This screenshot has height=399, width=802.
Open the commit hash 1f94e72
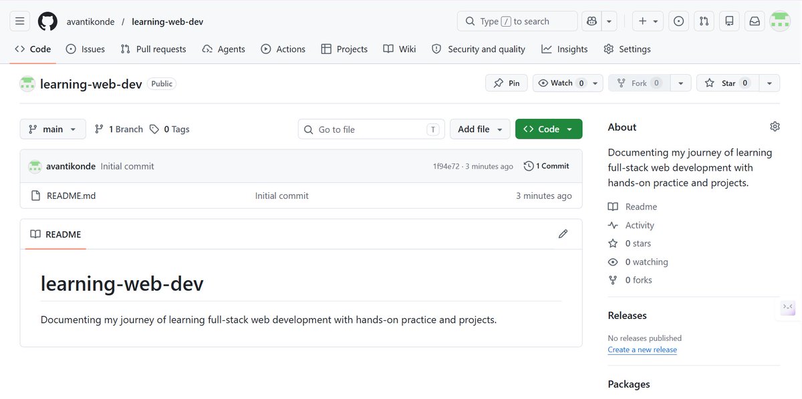(446, 166)
